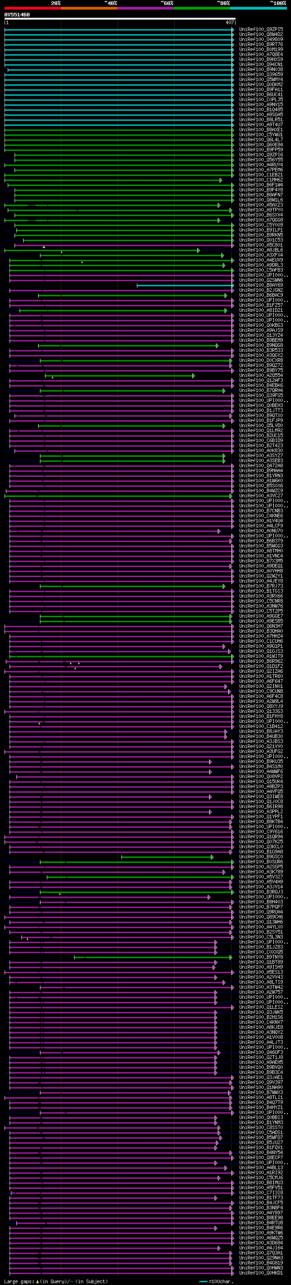Viewport: 291px width, 1285px height.
Task: Open the UniRef100_A7Q8E4 hit link
Action: [261, 55]
